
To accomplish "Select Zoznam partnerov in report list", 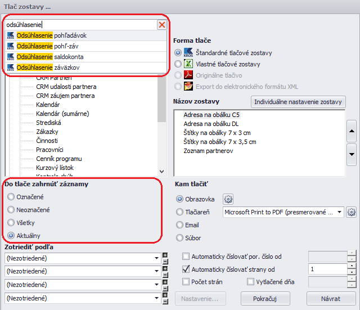I will (208, 151).
